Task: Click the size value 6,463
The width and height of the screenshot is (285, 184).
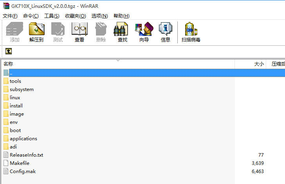Action: coord(258,171)
